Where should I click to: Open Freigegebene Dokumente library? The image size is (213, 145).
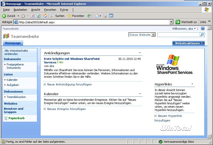coord(15,66)
